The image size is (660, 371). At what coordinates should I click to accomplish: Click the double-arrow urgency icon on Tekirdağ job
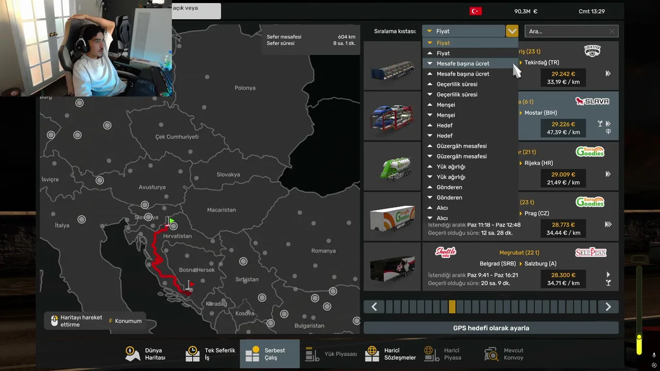point(608,74)
